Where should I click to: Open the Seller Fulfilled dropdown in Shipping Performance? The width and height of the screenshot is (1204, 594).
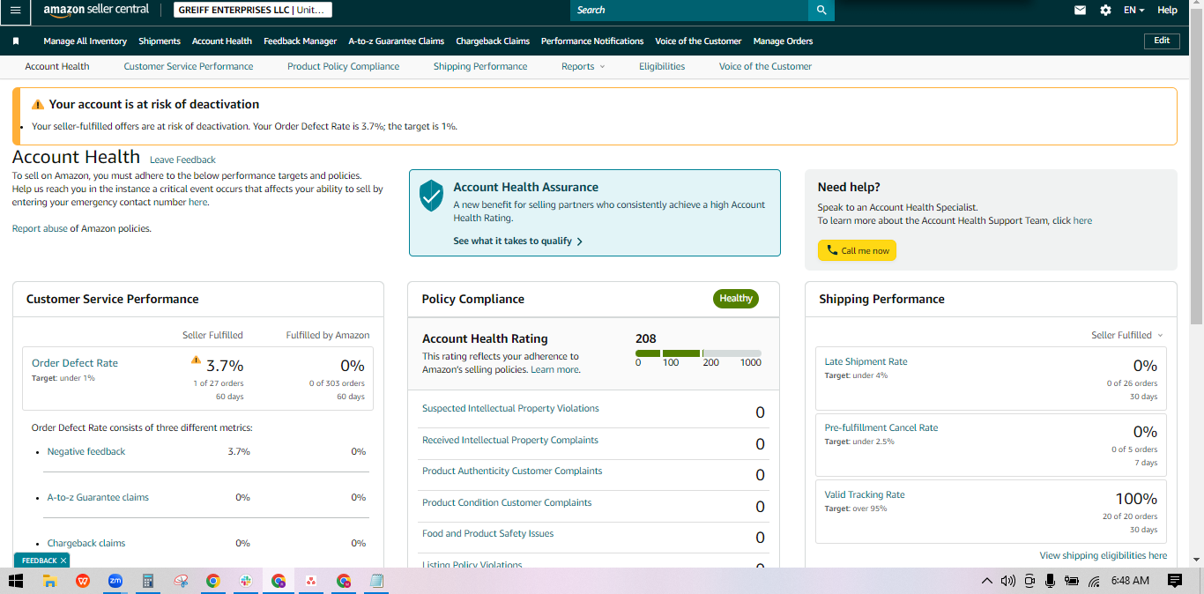[x=1127, y=335]
